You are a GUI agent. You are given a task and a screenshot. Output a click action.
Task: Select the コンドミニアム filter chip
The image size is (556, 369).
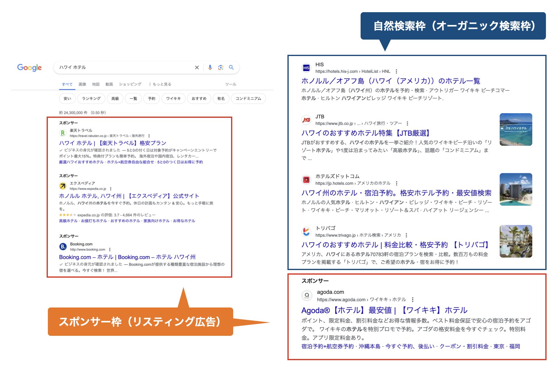click(248, 98)
